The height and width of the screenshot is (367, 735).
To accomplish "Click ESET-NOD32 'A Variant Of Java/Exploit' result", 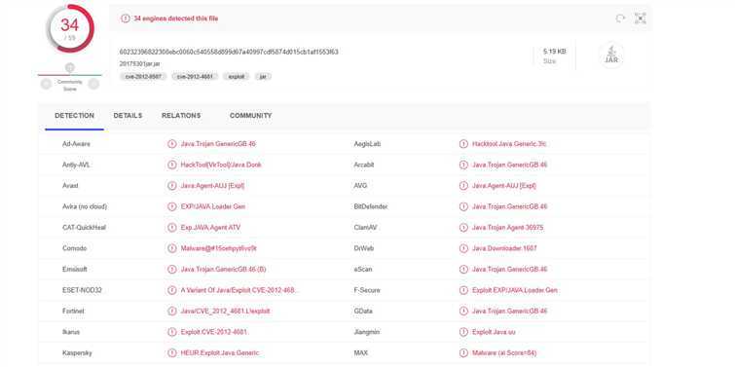I will pyautogui.click(x=239, y=290).
